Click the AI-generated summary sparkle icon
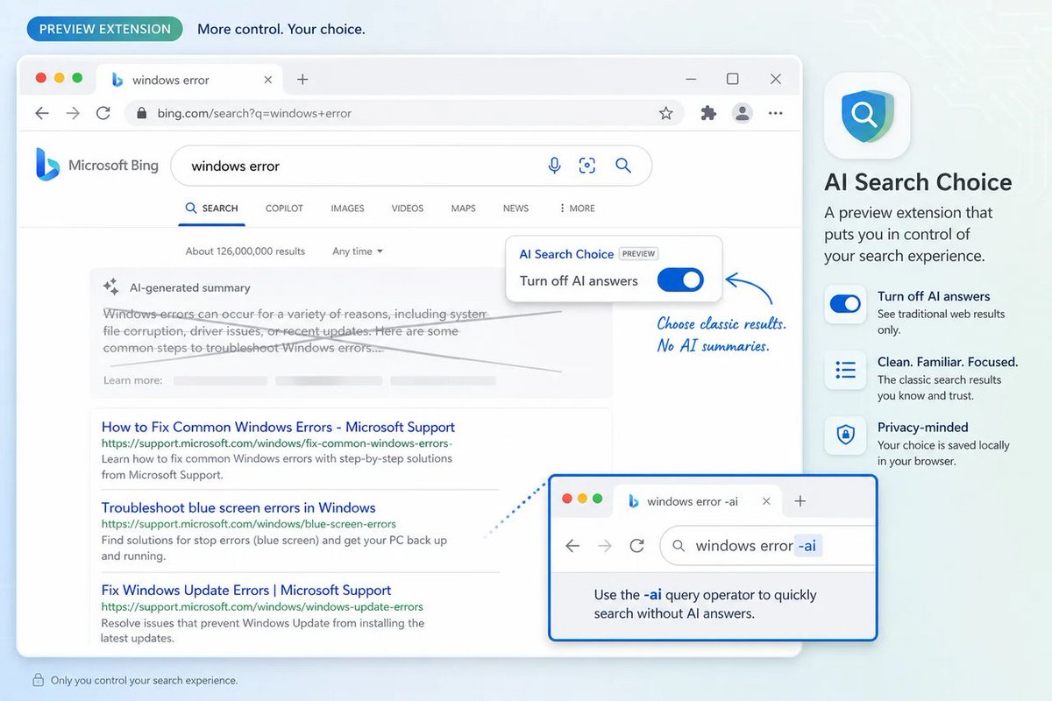This screenshot has height=701, width=1052. [x=111, y=287]
